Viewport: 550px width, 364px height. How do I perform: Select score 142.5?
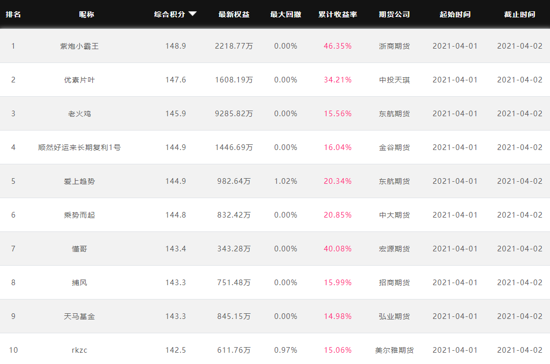tap(176, 350)
